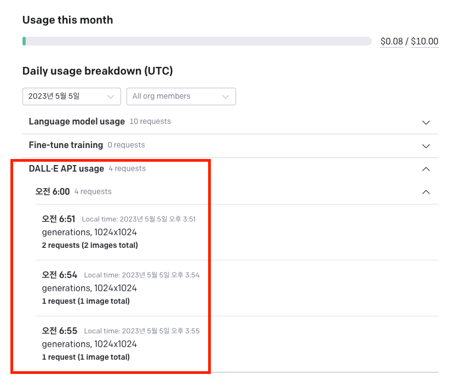Click the $0.08 usage amount
Viewport: 454px width, 386px height.
[x=392, y=42]
